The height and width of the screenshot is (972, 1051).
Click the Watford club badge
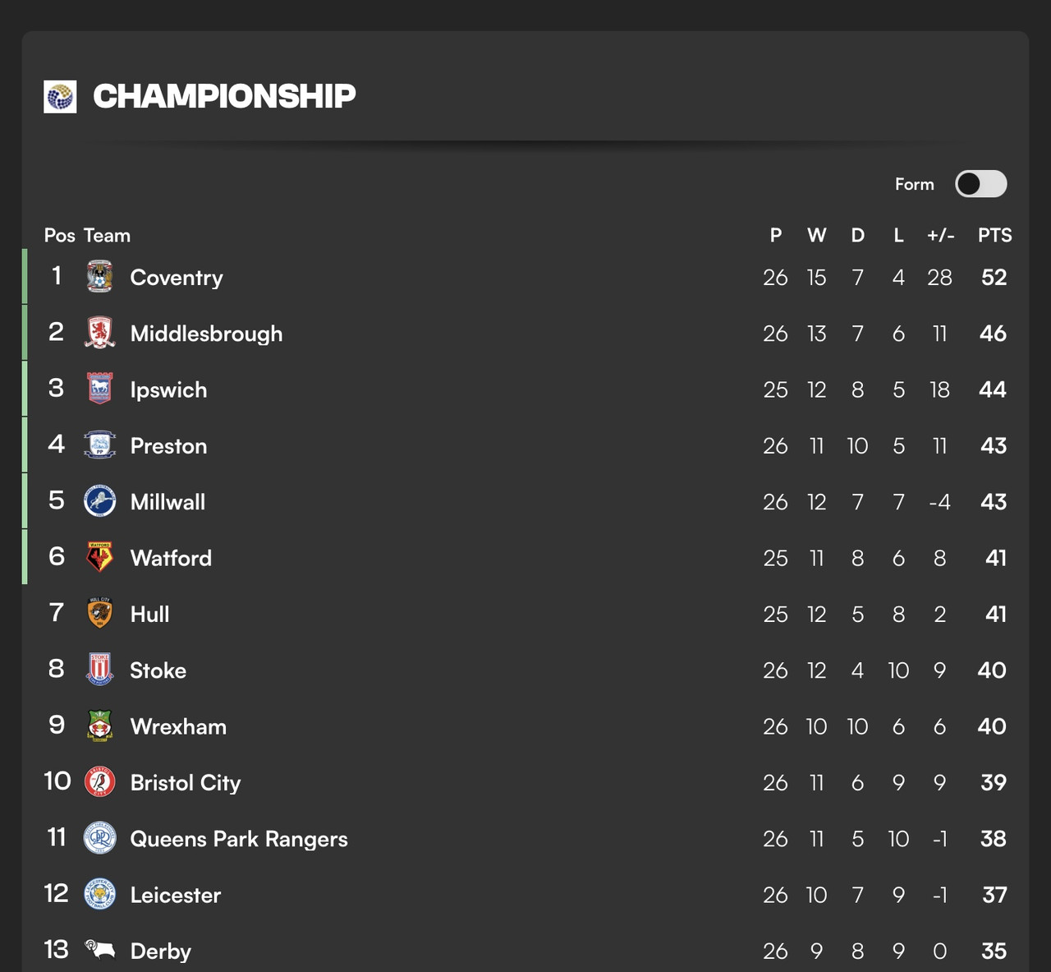pyautogui.click(x=100, y=557)
